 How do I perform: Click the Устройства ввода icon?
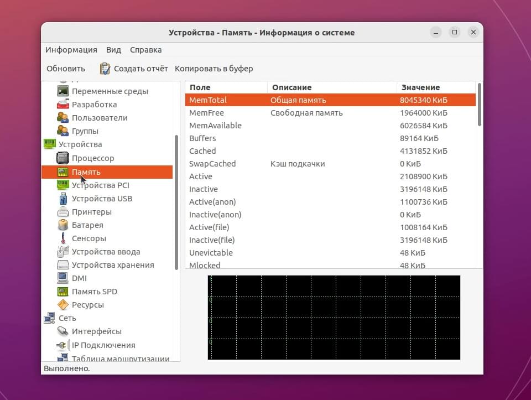click(x=63, y=252)
